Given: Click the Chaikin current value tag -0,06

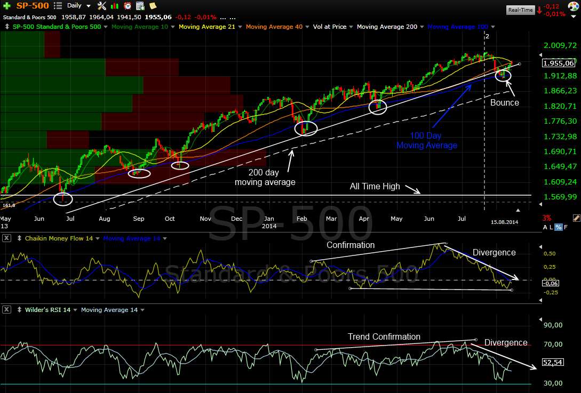Looking at the screenshot, I should click(x=550, y=283).
